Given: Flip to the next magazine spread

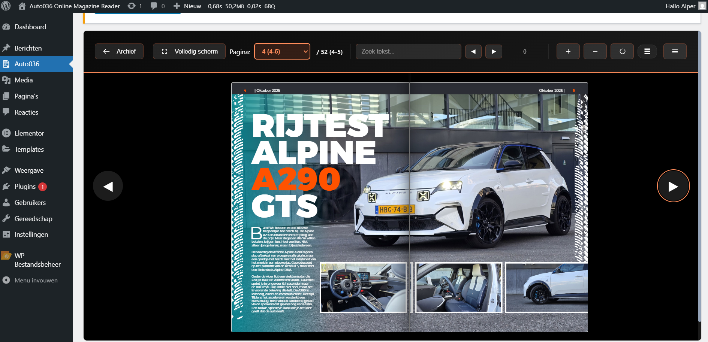Looking at the screenshot, I should coord(673,186).
